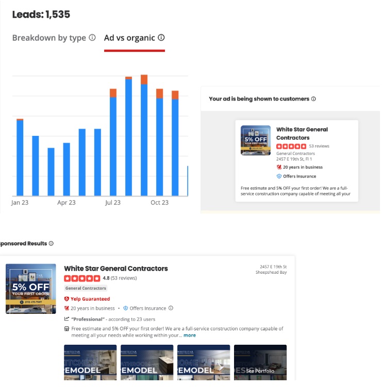Click the Jul 23 bar in chart
The image size is (382, 389).
[113, 142]
